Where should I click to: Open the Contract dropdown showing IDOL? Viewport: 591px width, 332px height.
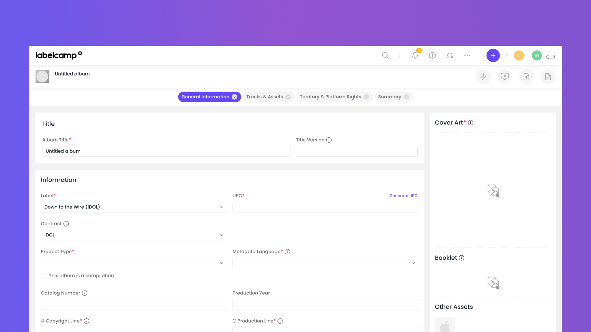click(134, 235)
